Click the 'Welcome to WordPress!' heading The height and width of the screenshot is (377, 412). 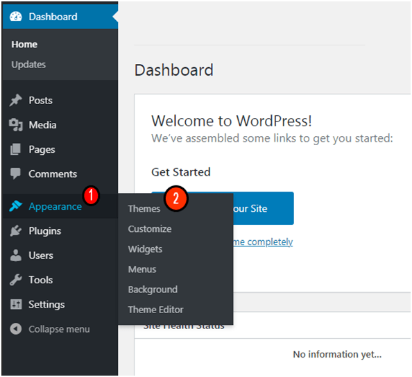[x=232, y=122]
